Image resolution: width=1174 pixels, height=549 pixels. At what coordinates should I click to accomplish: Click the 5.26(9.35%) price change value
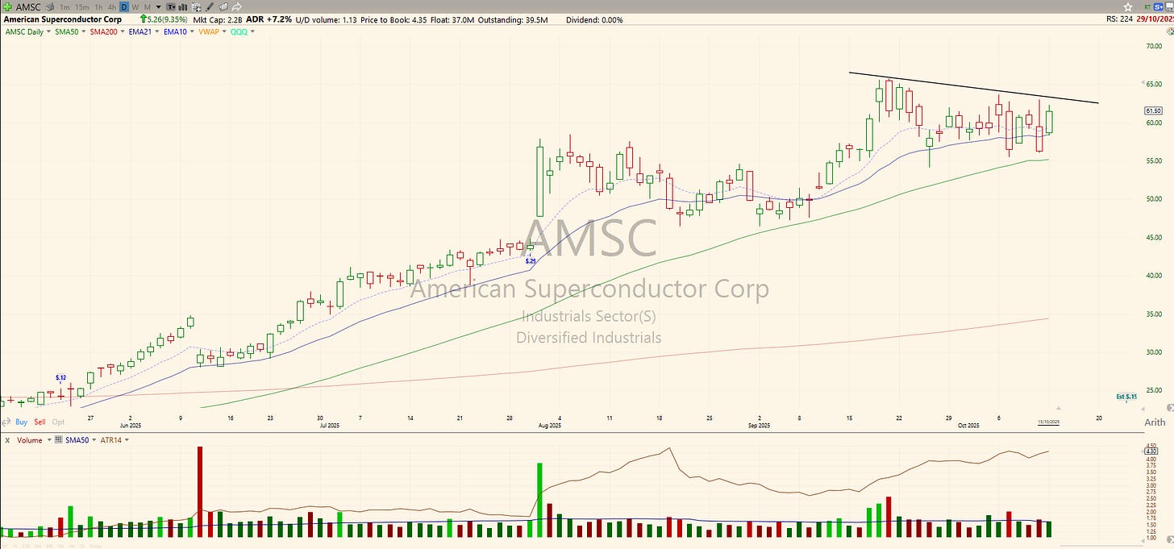click(167, 19)
